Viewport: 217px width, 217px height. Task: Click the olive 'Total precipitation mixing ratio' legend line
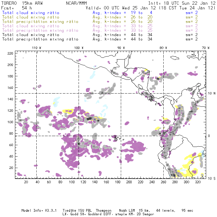(40, 22)
